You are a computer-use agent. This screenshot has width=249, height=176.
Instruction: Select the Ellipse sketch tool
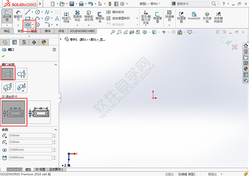click(47, 18)
